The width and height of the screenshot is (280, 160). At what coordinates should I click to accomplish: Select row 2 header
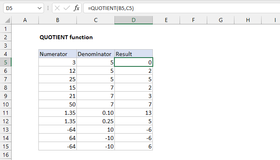(x=6, y=37)
